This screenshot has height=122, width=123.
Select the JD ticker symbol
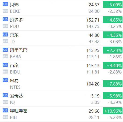(x=12, y=42)
